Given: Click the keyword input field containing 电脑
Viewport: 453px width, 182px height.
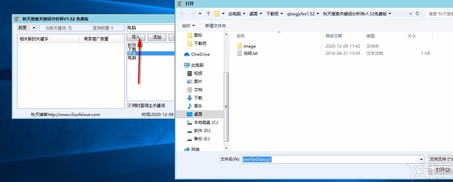Looking at the screenshot, I should point(151,28).
